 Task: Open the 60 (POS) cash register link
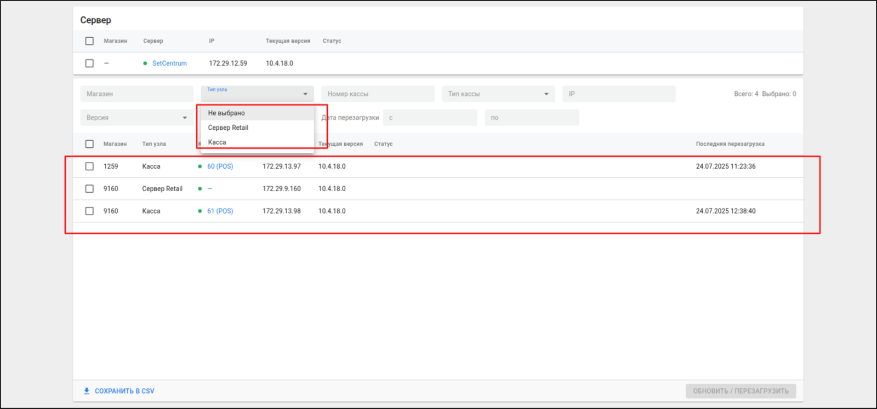(x=220, y=166)
